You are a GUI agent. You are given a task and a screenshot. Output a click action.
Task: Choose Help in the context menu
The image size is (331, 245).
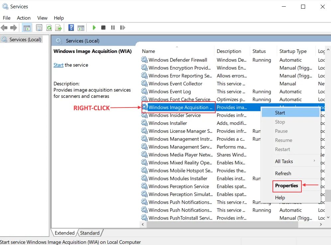(290, 197)
